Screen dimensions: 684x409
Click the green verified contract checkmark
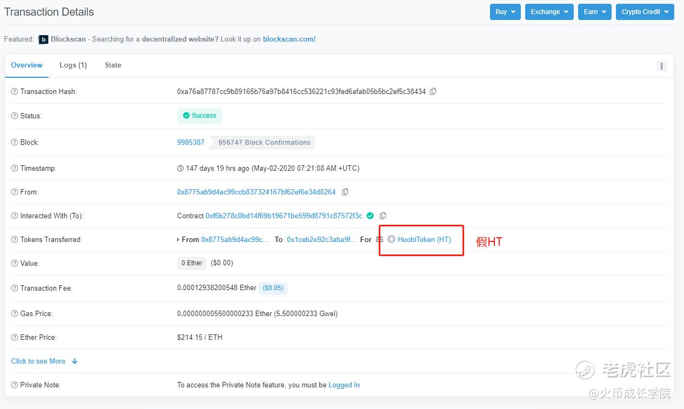[370, 216]
